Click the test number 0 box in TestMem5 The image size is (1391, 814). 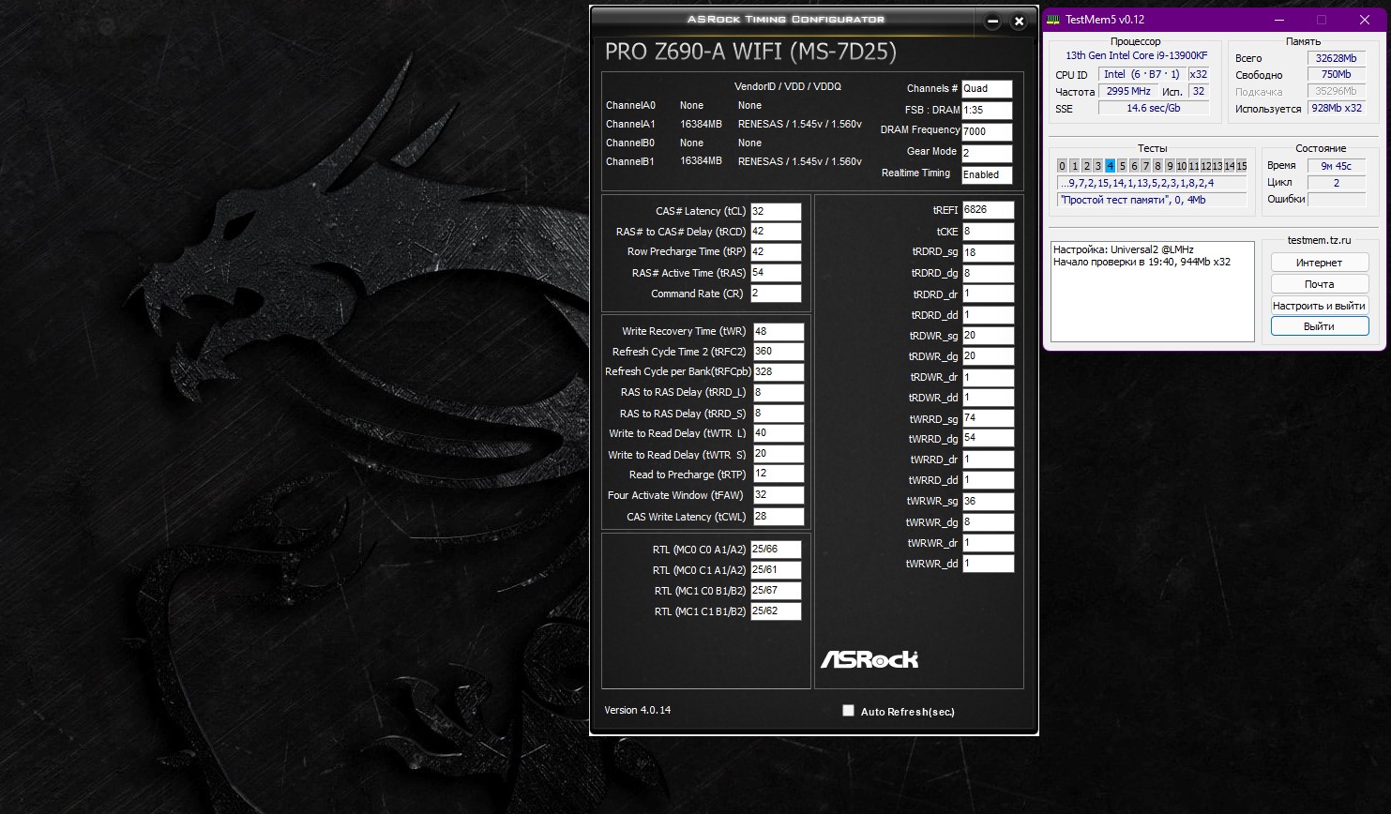1062,166
